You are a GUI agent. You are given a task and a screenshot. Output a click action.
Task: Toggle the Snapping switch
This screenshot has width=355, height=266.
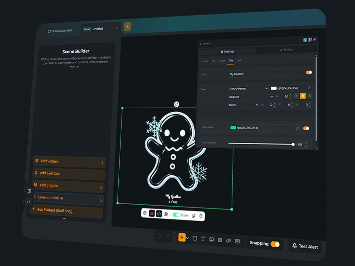click(x=275, y=244)
